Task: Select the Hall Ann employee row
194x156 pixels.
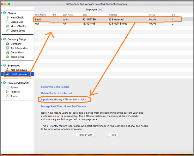Action: click(x=107, y=24)
